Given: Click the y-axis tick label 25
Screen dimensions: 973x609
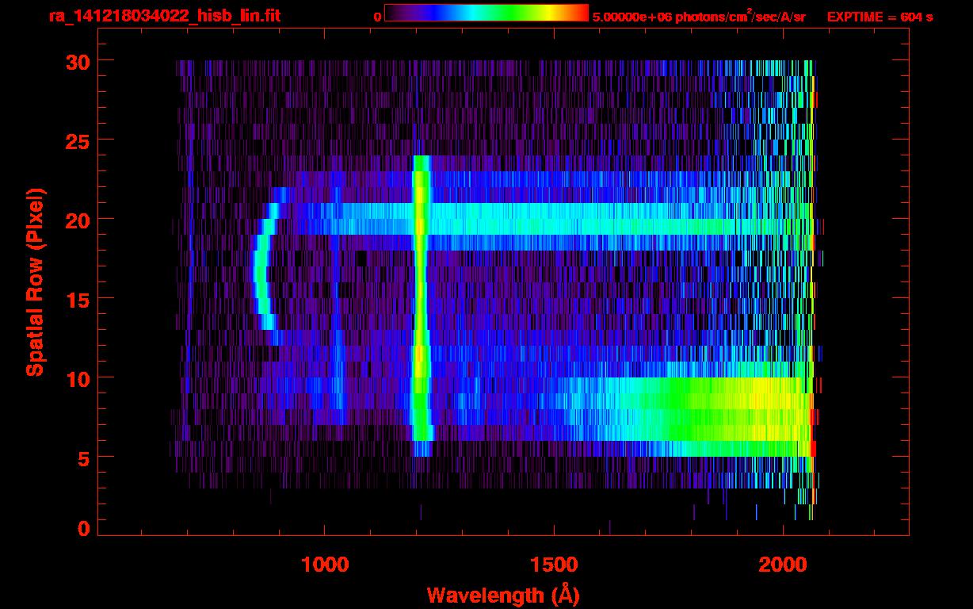Looking at the screenshot, I should 77,140.
